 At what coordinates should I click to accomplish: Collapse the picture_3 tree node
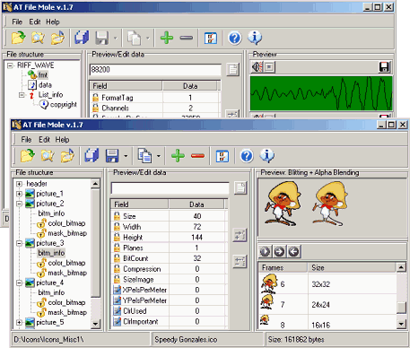coord(19,243)
